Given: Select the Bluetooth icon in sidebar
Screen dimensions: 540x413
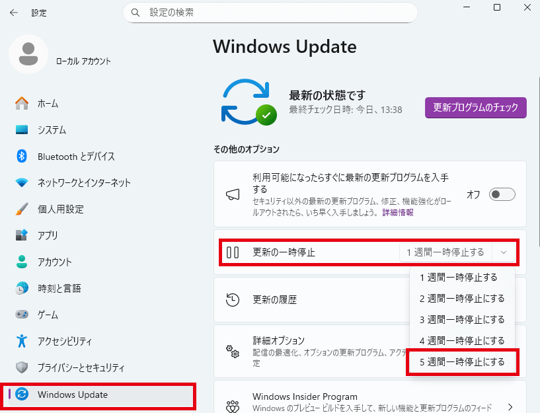Looking at the screenshot, I should 22,157.
